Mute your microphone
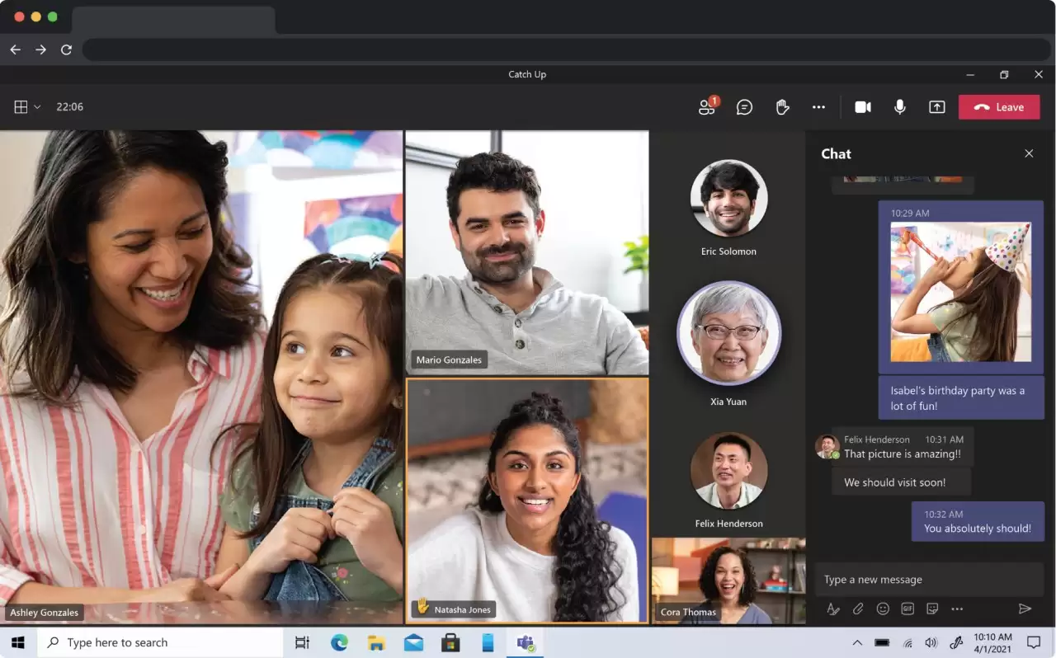 899,106
